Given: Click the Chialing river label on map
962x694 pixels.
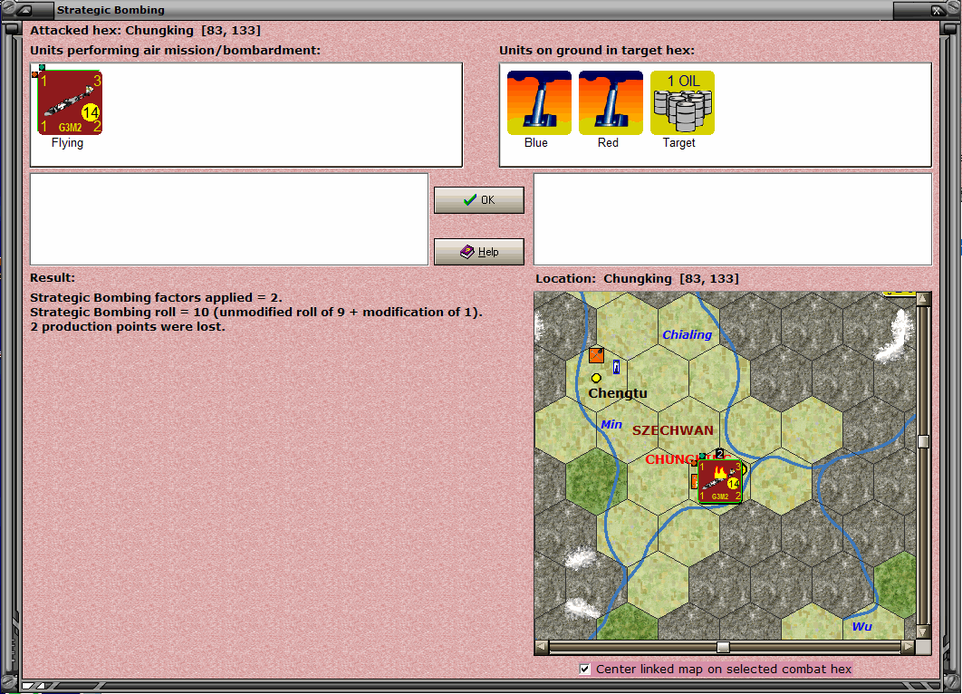Looking at the screenshot, I should pos(688,334).
